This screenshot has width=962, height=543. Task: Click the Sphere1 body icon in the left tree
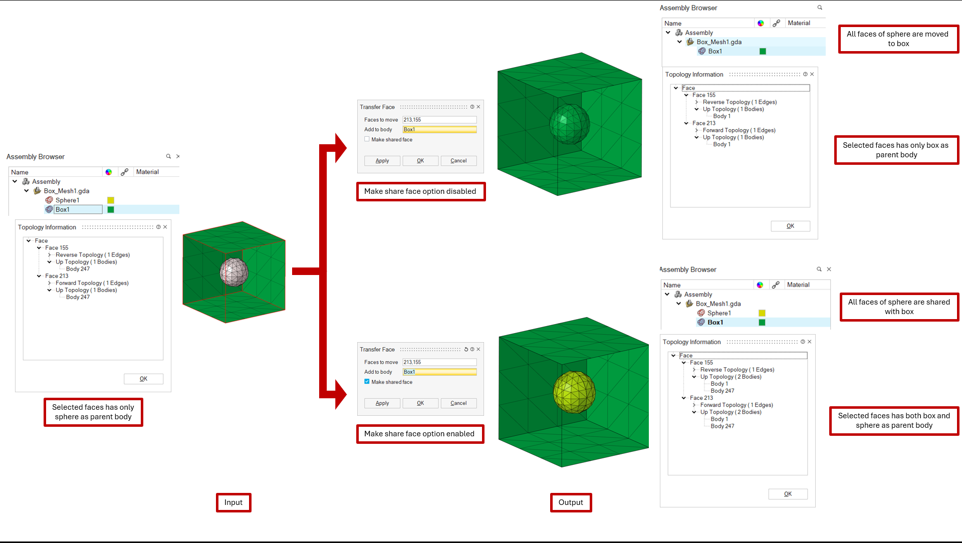point(49,200)
